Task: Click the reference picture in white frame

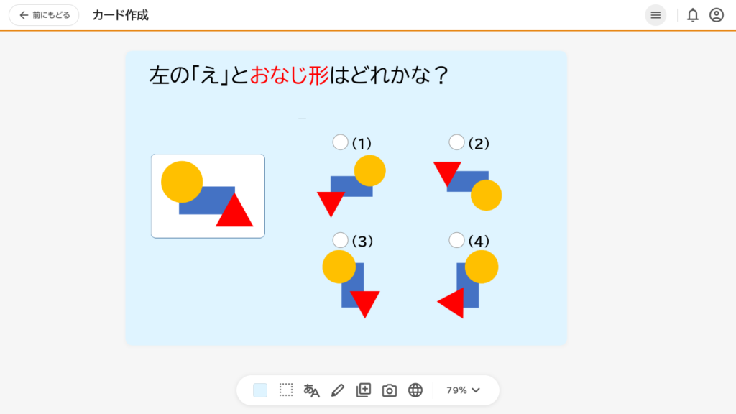Action: point(208,196)
